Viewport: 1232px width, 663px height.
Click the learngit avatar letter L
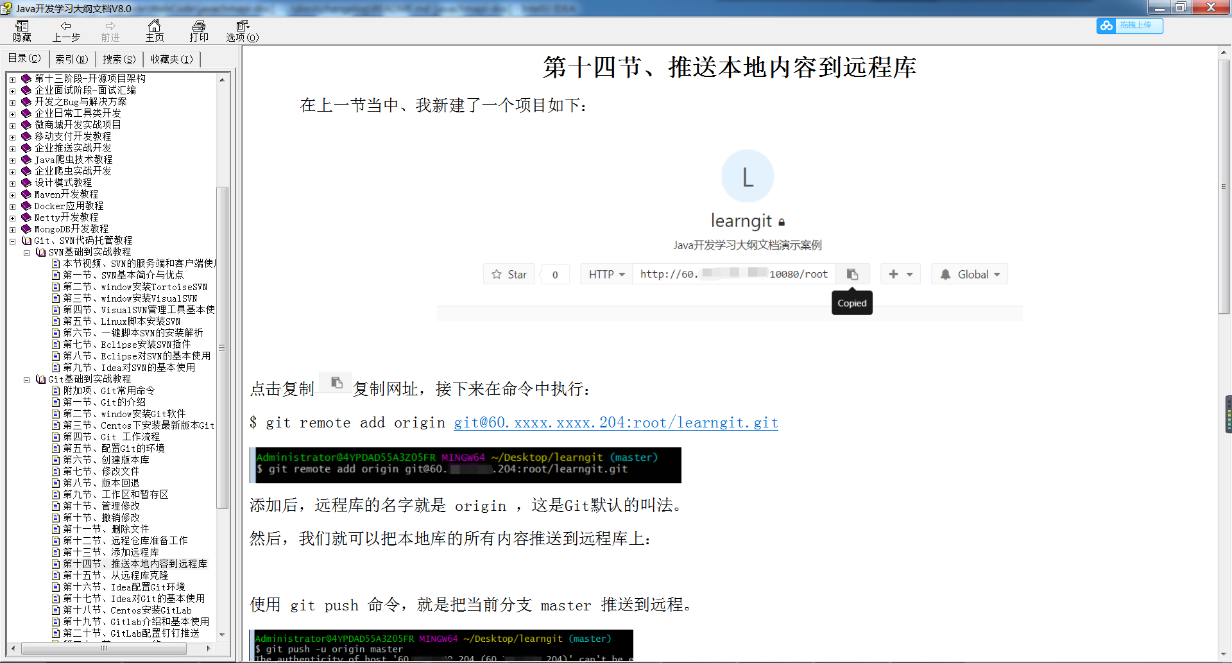pyautogui.click(x=748, y=177)
